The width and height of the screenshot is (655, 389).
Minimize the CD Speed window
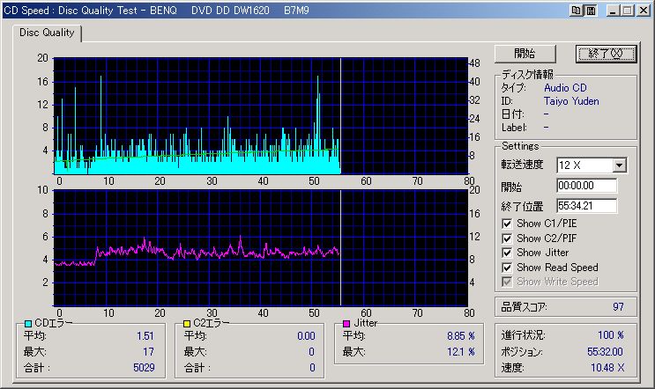pos(611,11)
